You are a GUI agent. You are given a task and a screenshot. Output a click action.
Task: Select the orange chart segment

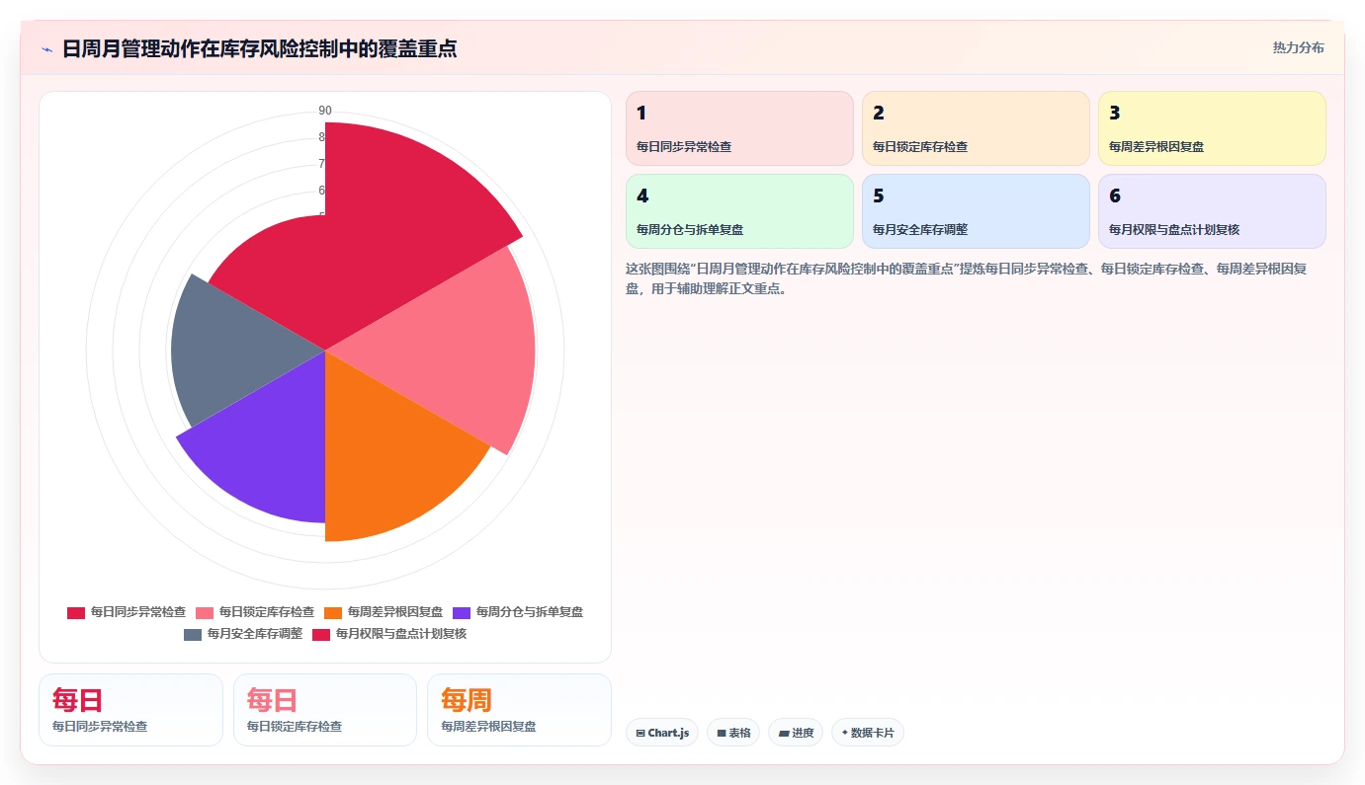385,456
